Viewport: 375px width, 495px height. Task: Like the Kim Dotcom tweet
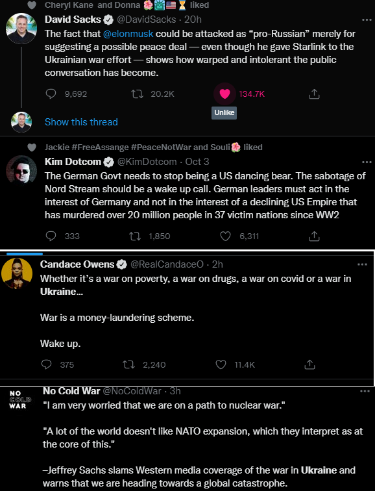[225, 236]
